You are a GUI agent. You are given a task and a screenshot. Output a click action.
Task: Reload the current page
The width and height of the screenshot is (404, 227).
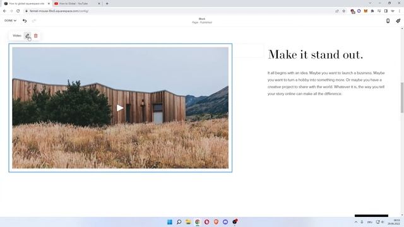pos(18,11)
